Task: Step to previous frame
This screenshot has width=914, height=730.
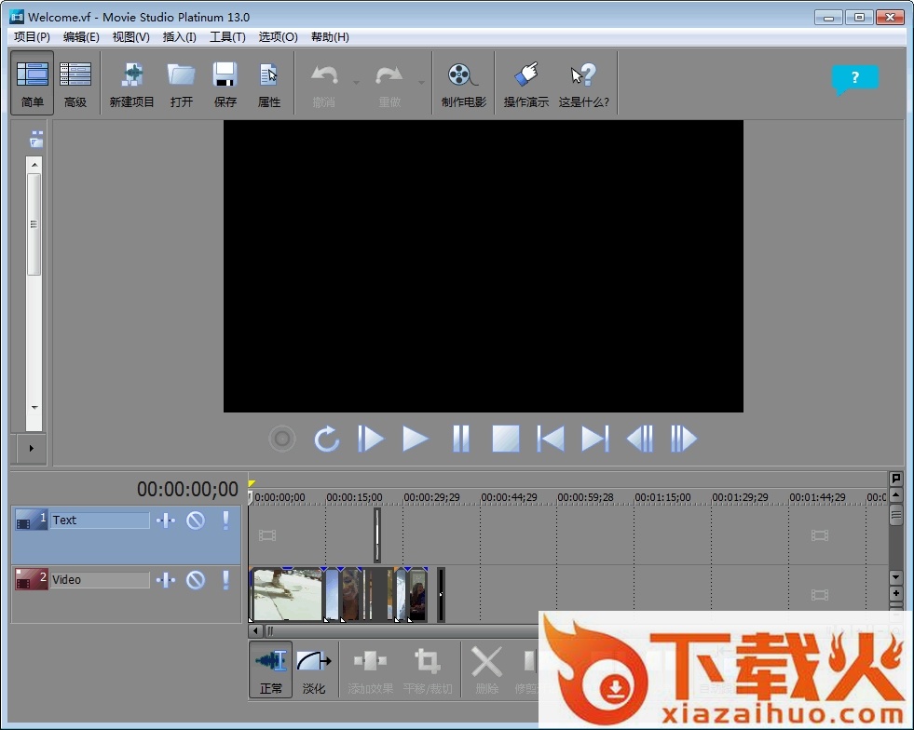Action: (x=639, y=439)
